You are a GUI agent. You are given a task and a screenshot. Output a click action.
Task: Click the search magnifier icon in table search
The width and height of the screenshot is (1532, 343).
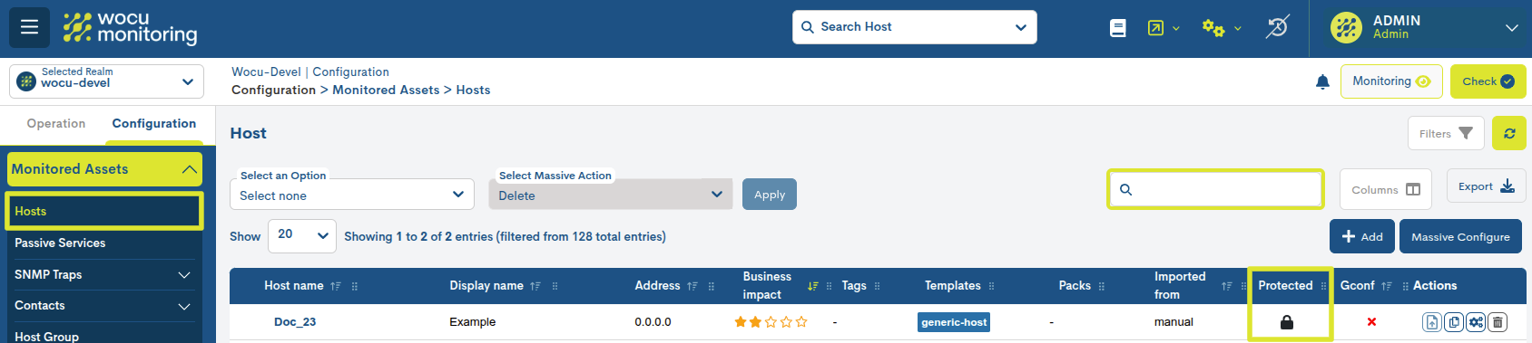[1125, 190]
